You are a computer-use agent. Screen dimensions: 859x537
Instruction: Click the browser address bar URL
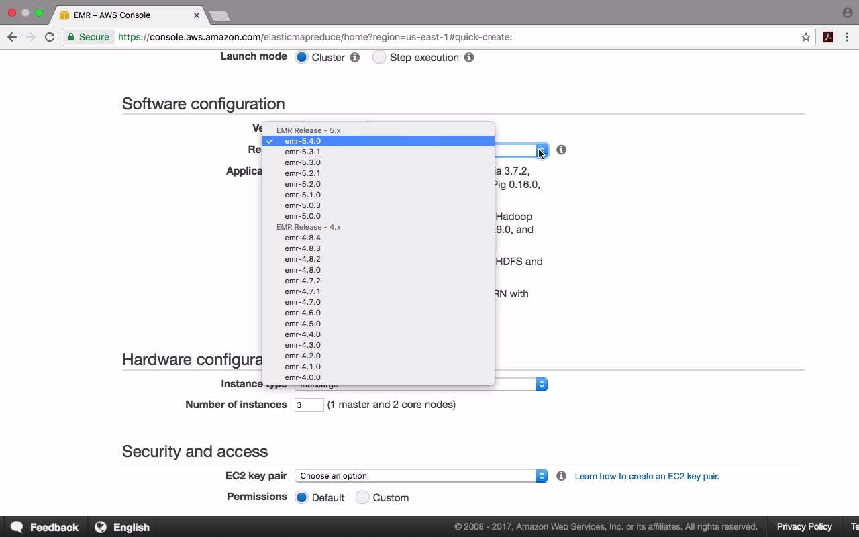pyautogui.click(x=315, y=37)
